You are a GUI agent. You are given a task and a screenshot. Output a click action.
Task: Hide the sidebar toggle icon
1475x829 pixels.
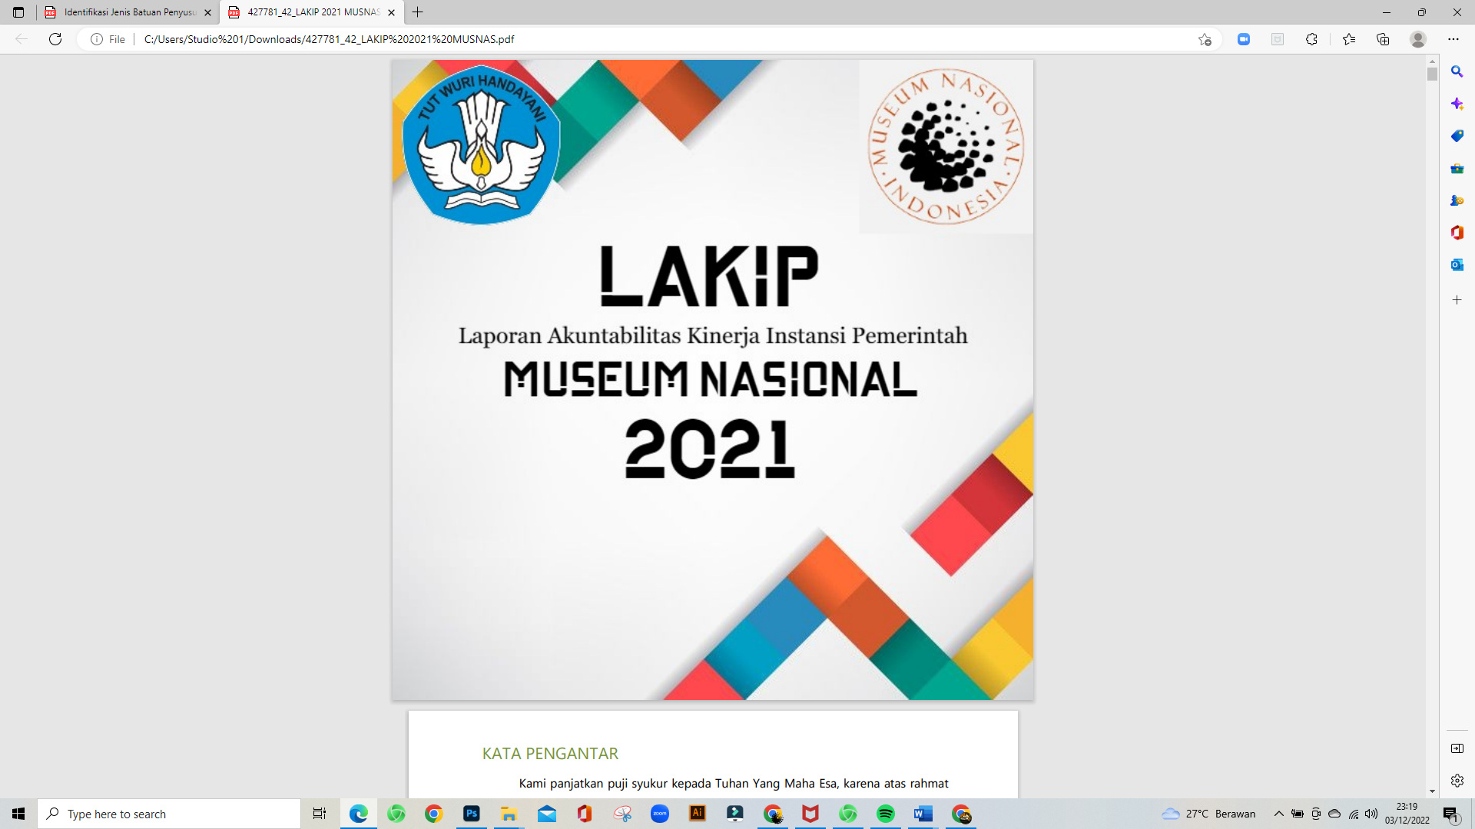[1457, 748]
